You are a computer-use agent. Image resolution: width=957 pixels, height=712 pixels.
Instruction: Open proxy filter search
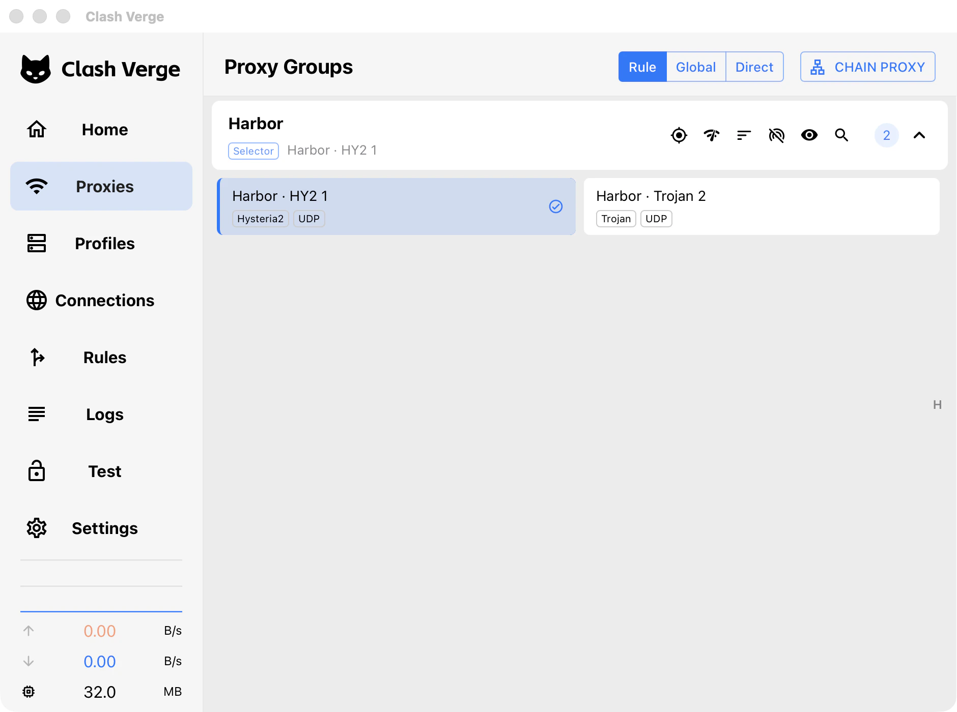click(x=842, y=135)
